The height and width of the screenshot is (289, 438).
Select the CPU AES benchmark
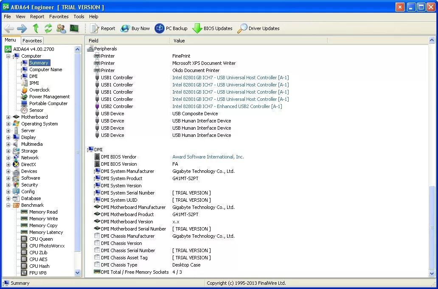(38, 259)
